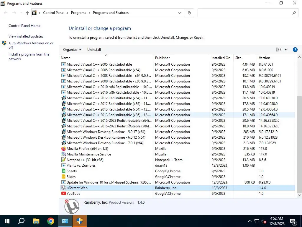302x227 pixels.
Task: Sort by the Version column header
Action: [276, 58]
